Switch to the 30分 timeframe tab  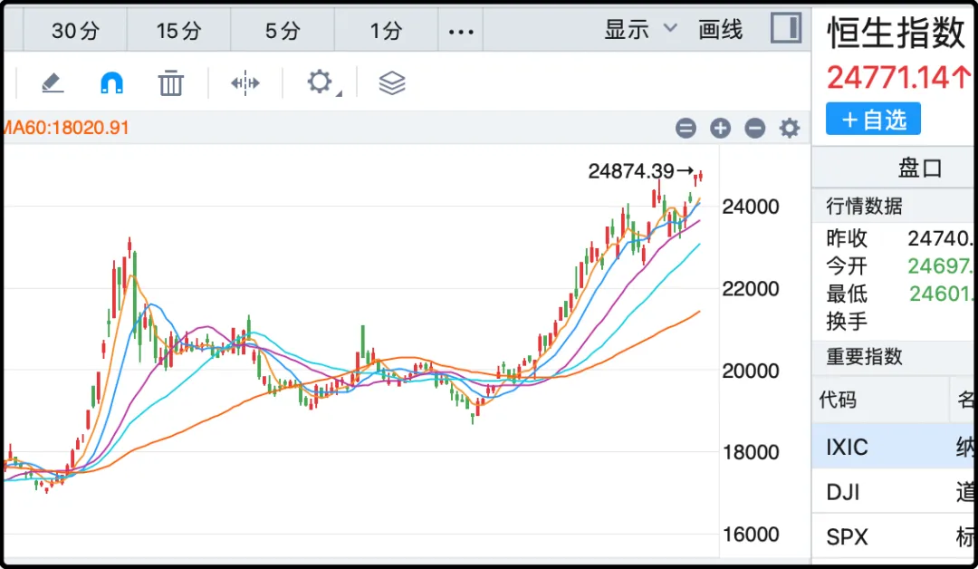pyautogui.click(x=74, y=32)
